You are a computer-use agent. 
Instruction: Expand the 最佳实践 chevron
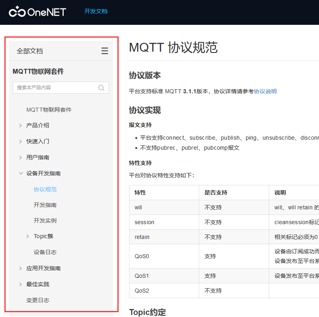click(20, 284)
